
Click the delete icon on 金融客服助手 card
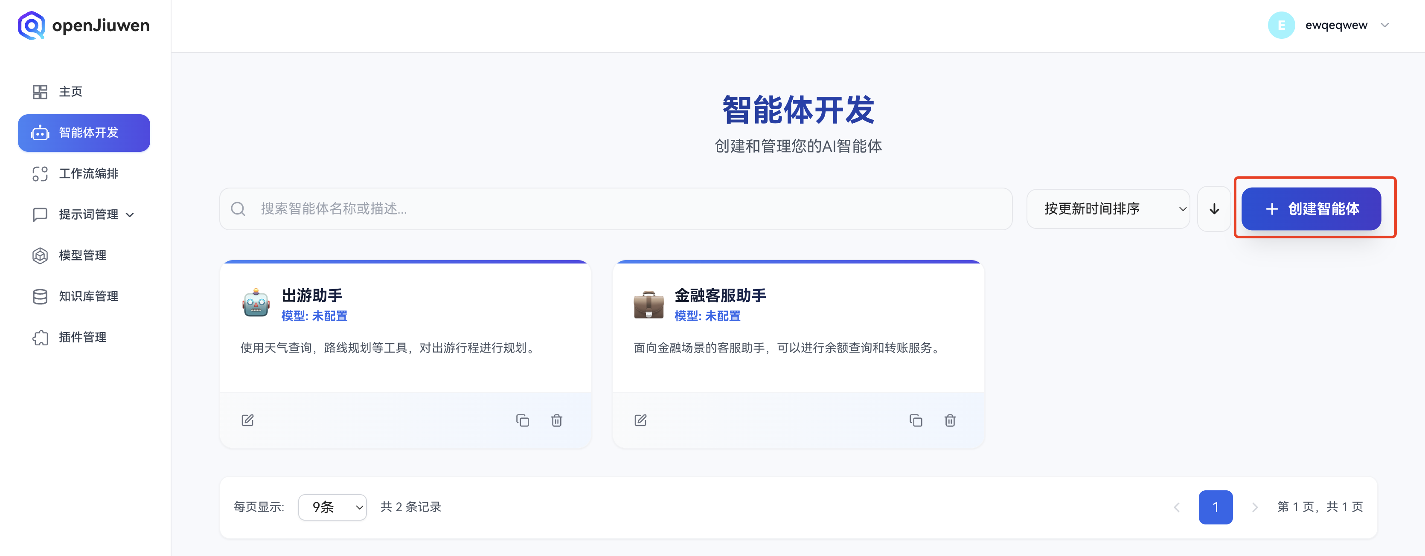(x=950, y=420)
